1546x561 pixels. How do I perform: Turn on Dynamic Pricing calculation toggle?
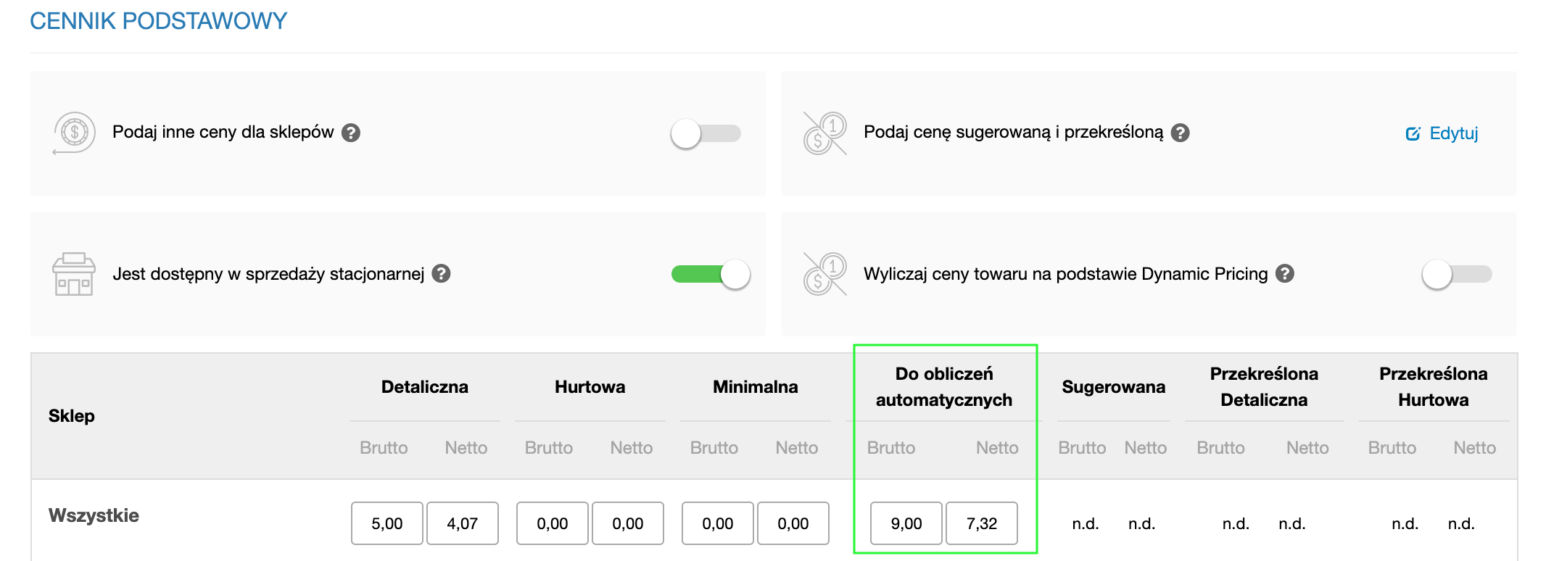(x=1457, y=274)
